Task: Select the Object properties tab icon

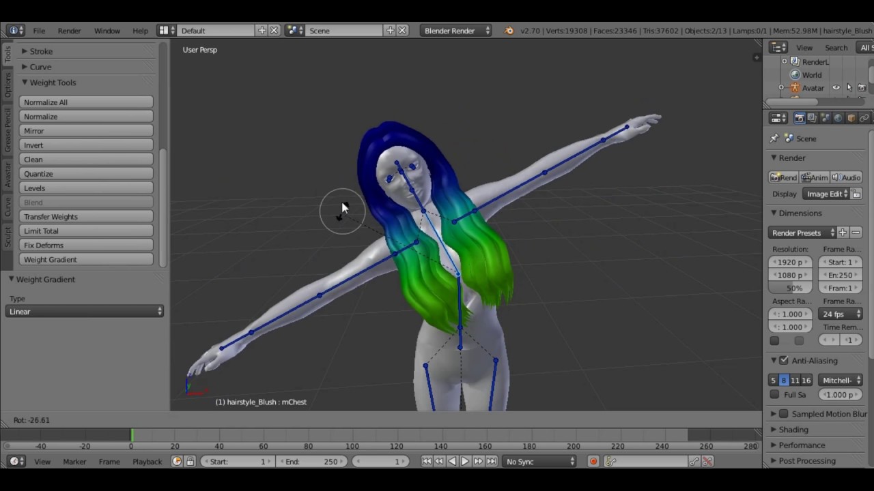Action: [851, 118]
